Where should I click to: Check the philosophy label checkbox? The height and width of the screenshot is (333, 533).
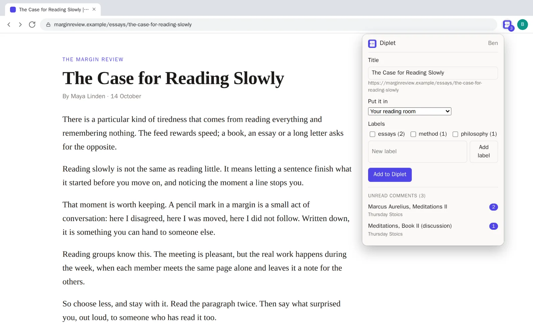(x=455, y=134)
